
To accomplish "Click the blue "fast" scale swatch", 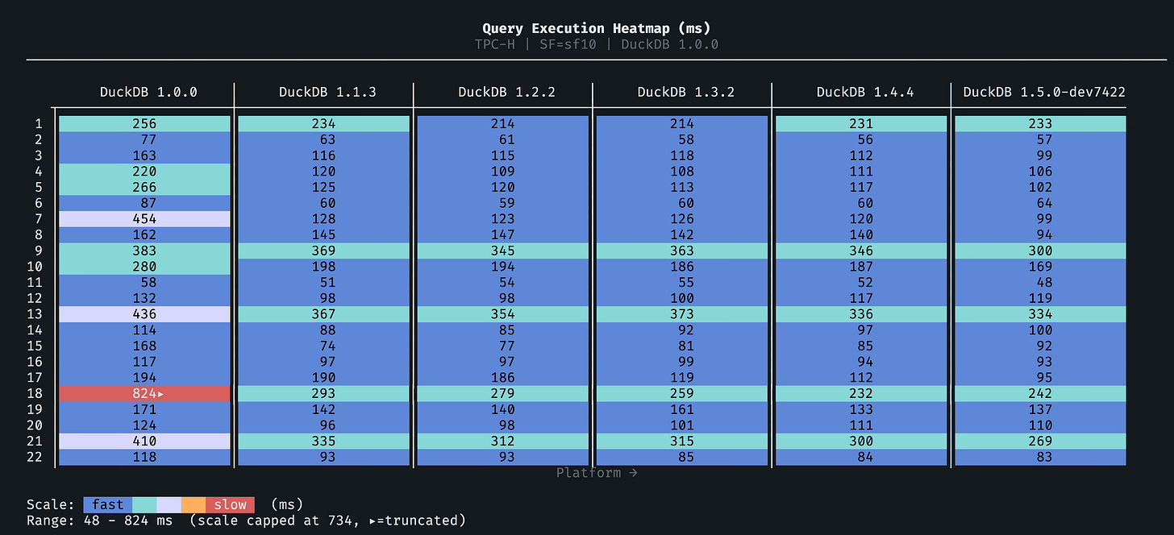I will [x=108, y=505].
